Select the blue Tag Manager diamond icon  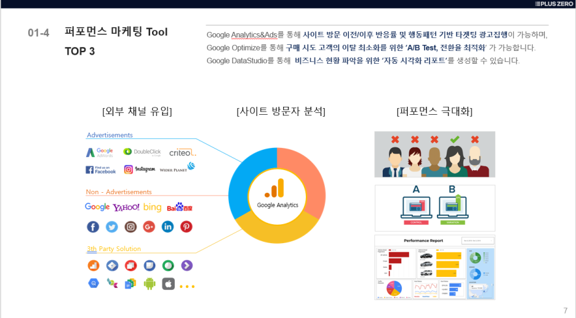pyautogui.click(x=112, y=265)
